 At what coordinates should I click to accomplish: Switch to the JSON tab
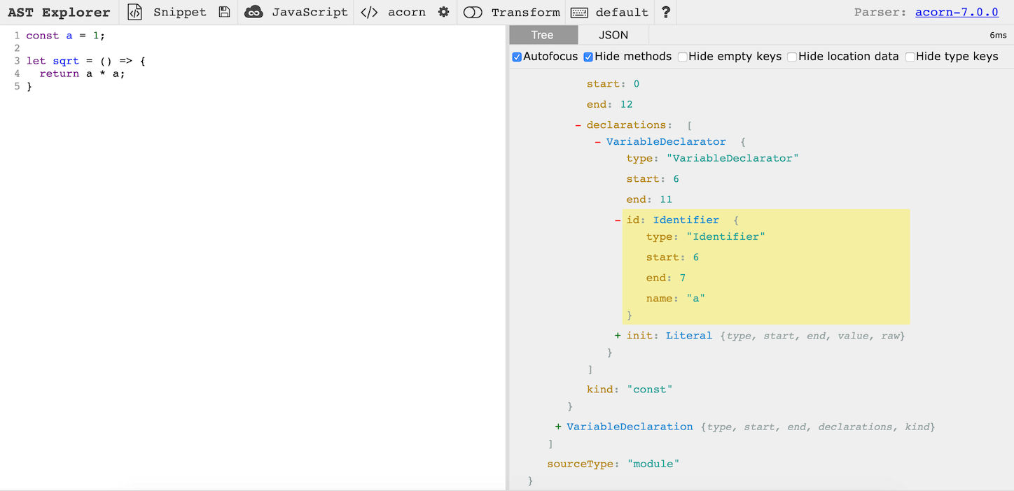(x=613, y=35)
